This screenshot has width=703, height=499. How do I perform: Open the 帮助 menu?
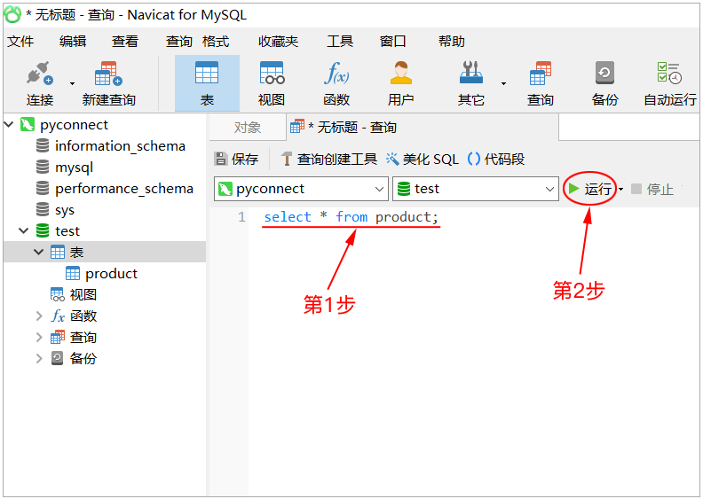pos(452,41)
